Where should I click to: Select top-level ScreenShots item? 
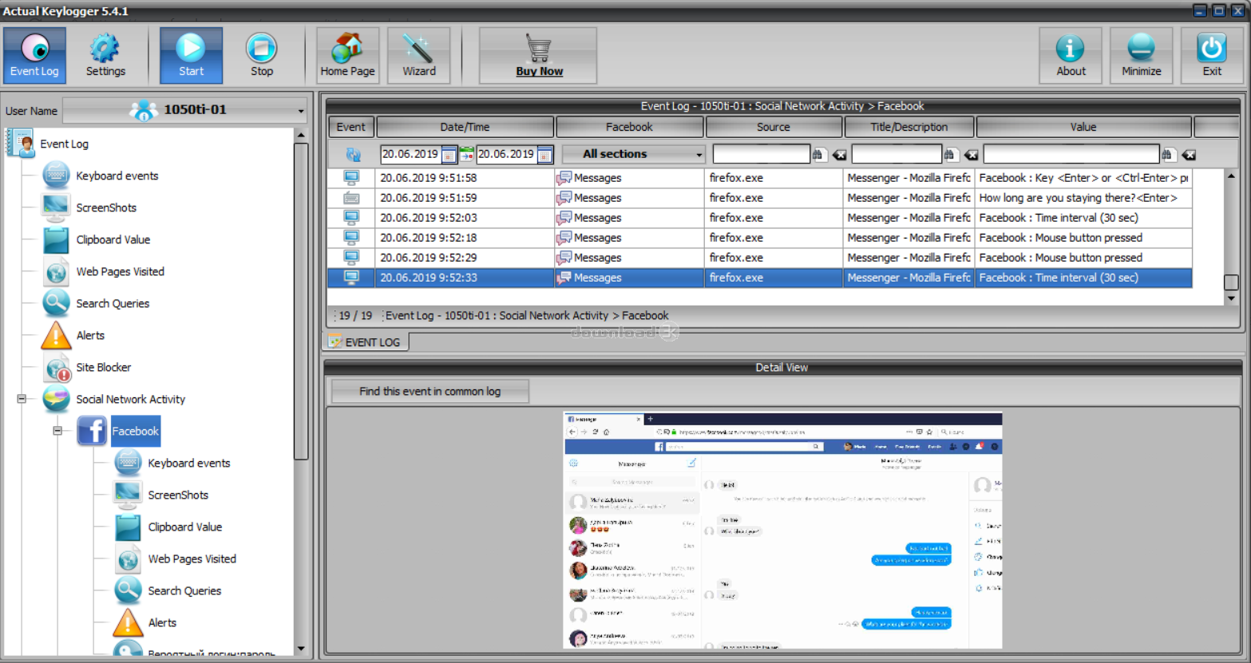click(x=106, y=207)
